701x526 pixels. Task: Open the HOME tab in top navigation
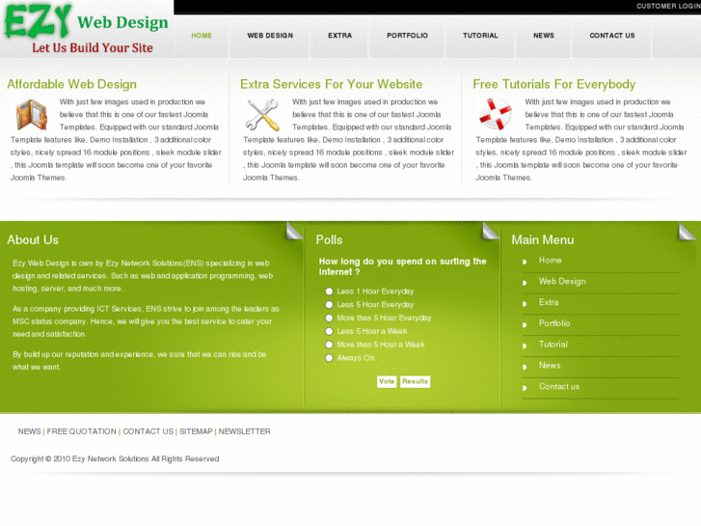click(202, 36)
